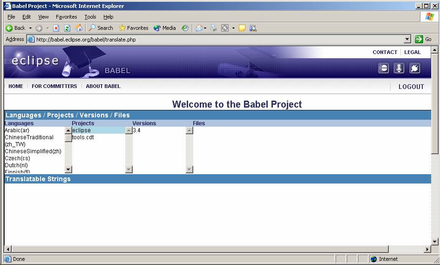Click the Mail envelope icon
Image resolution: width=440 pixels, height=265 pixels.
199,28
